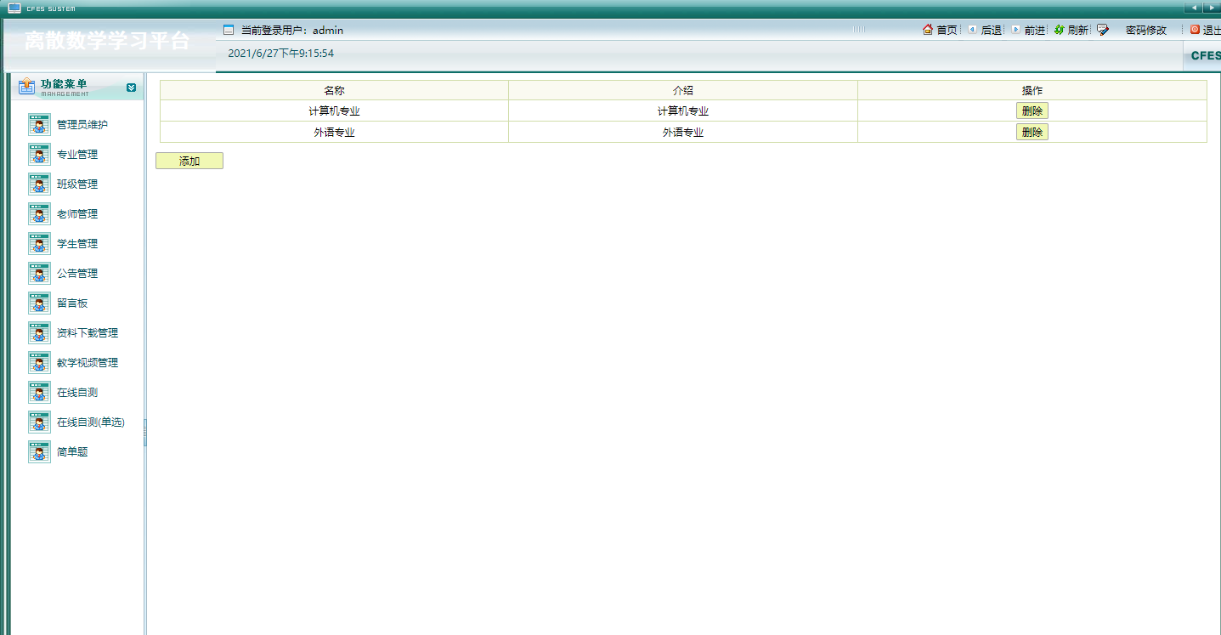Image resolution: width=1221 pixels, height=635 pixels.
Task: Click the icon next to 专业管理
Action: (x=39, y=155)
